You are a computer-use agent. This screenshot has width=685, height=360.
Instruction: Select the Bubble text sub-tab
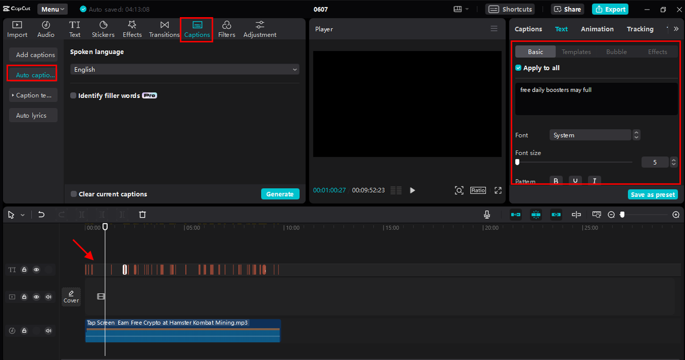click(616, 52)
